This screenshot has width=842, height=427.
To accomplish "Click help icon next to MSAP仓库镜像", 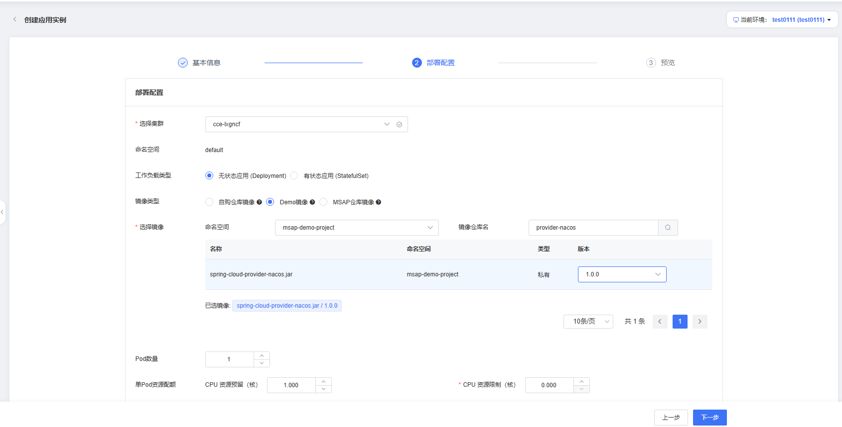I will coord(379,202).
